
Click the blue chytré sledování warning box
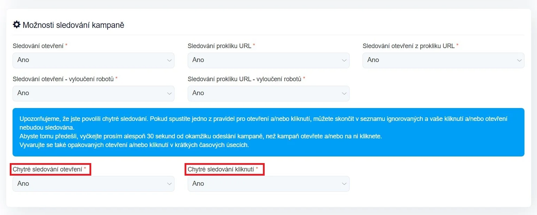click(268, 132)
